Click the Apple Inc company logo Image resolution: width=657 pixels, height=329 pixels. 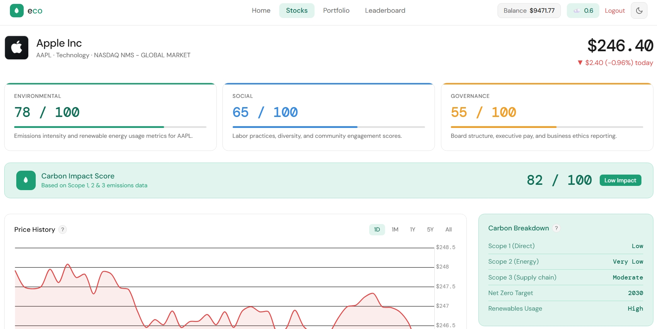pyautogui.click(x=17, y=48)
